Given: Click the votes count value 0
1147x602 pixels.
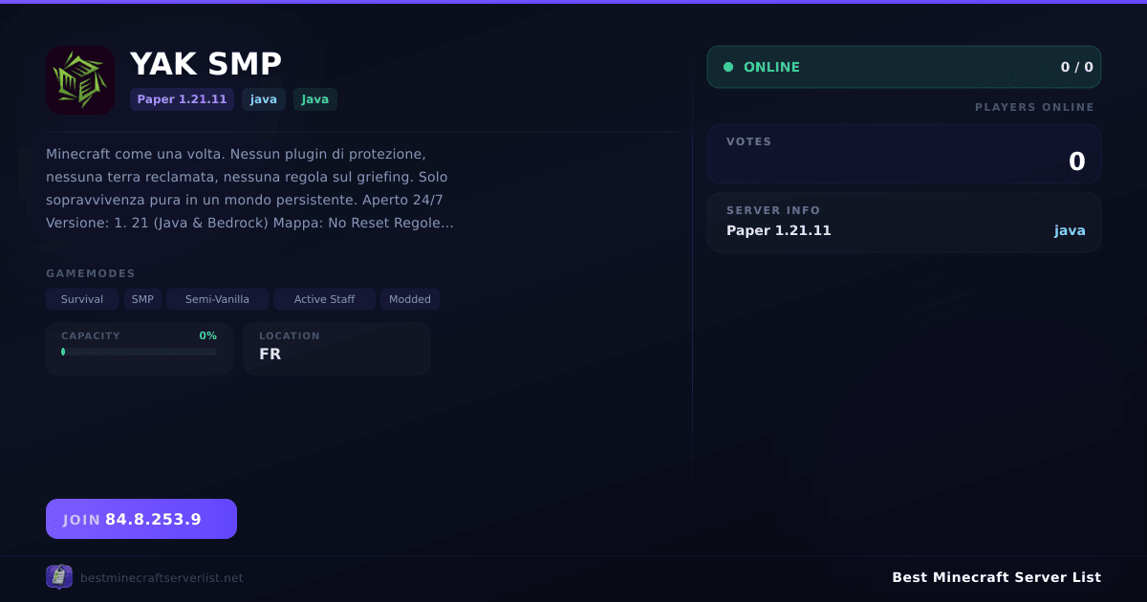Looking at the screenshot, I should pyautogui.click(x=1076, y=161).
